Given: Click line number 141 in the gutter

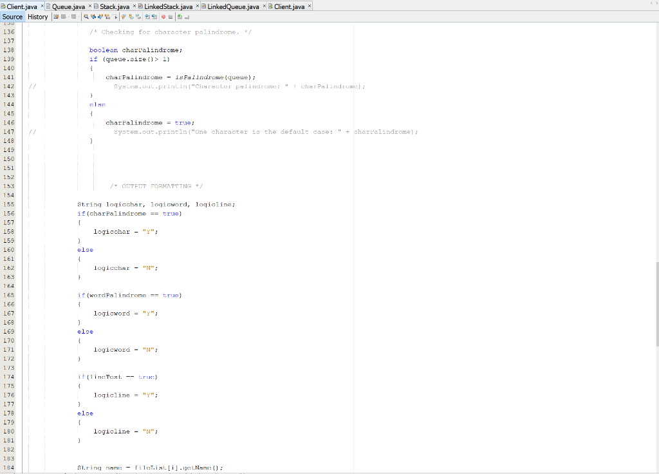Looking at the screenshot, I should pyautogui.click(x=8, y=77).
